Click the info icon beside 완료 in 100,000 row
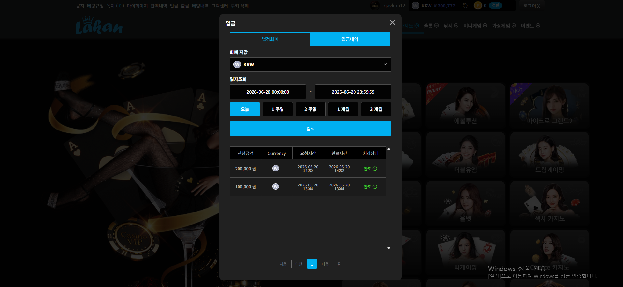Screen dimensions: 623x287 [x=375, y=187]
